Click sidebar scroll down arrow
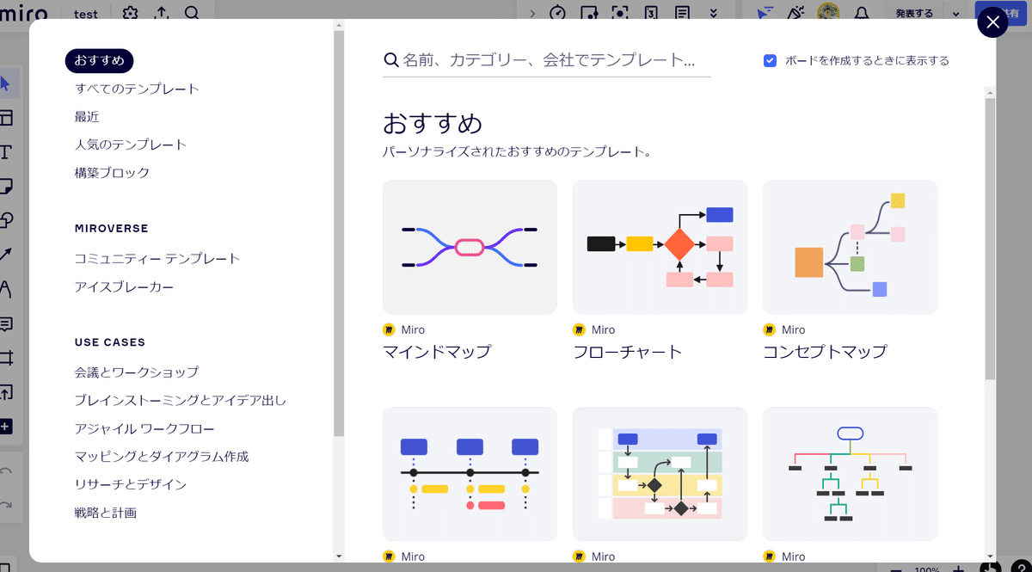The height and width of the screenshot is (572, 1032). click(x=338, y=557)
